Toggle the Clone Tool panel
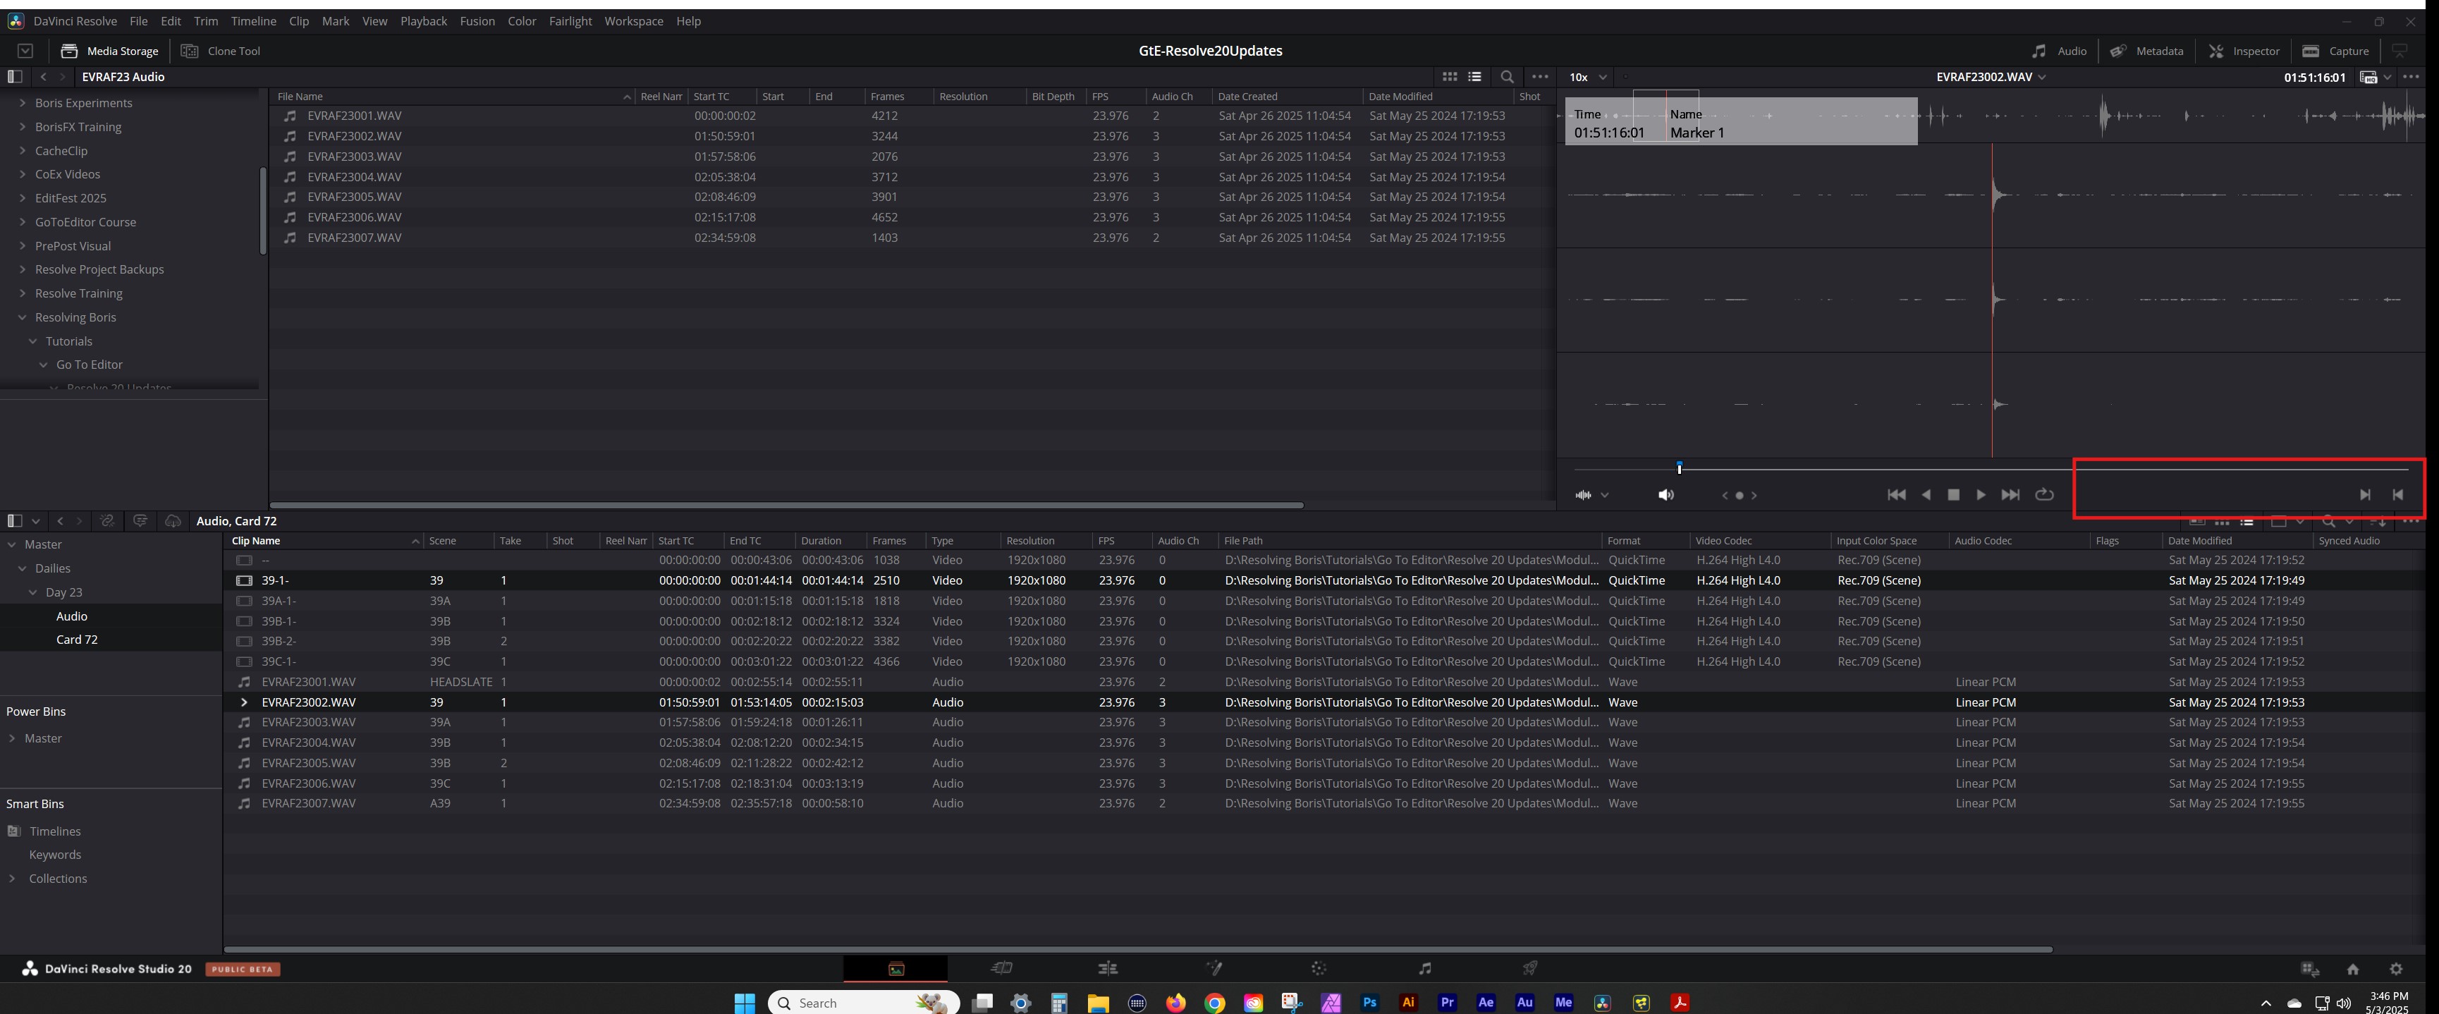 click(x=221, y=51)
